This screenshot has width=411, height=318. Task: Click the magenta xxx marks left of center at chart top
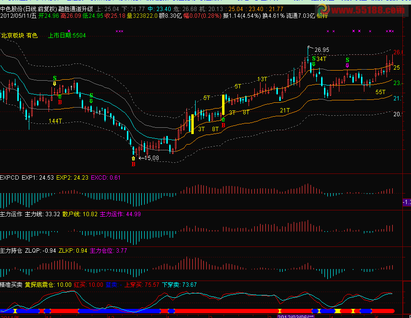coord(120,31)
